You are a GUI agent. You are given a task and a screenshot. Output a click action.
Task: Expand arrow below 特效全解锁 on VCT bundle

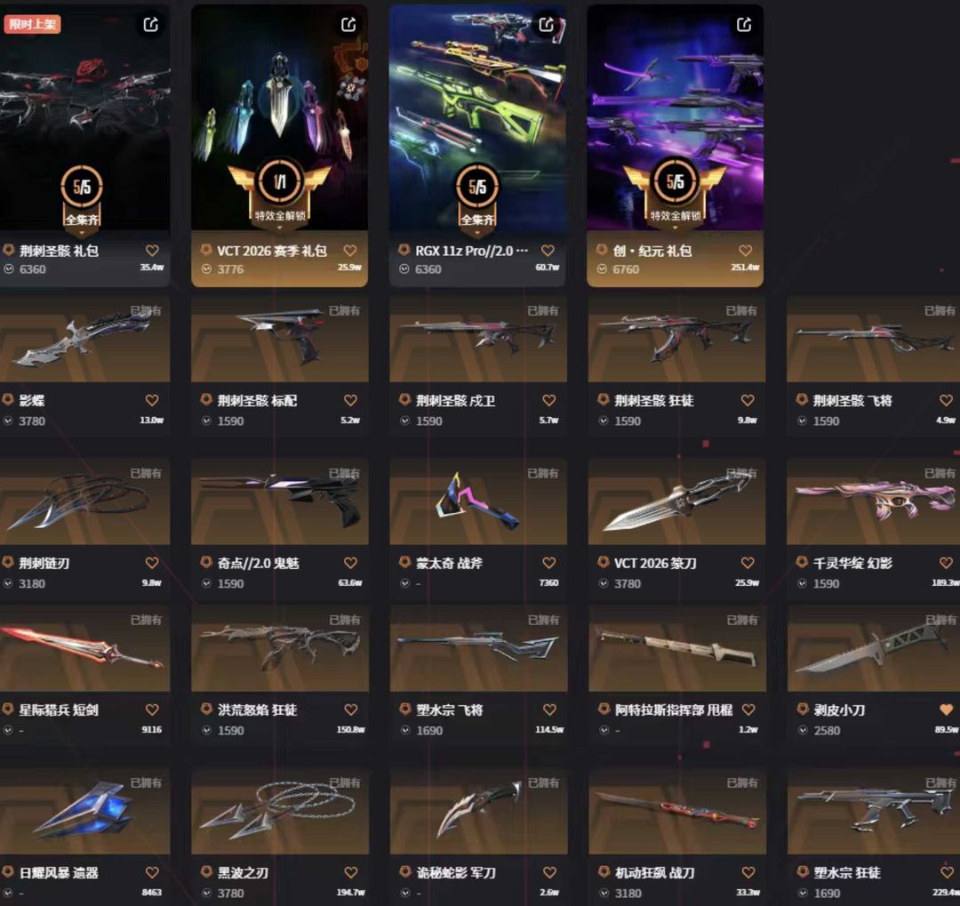coord(280,228)
